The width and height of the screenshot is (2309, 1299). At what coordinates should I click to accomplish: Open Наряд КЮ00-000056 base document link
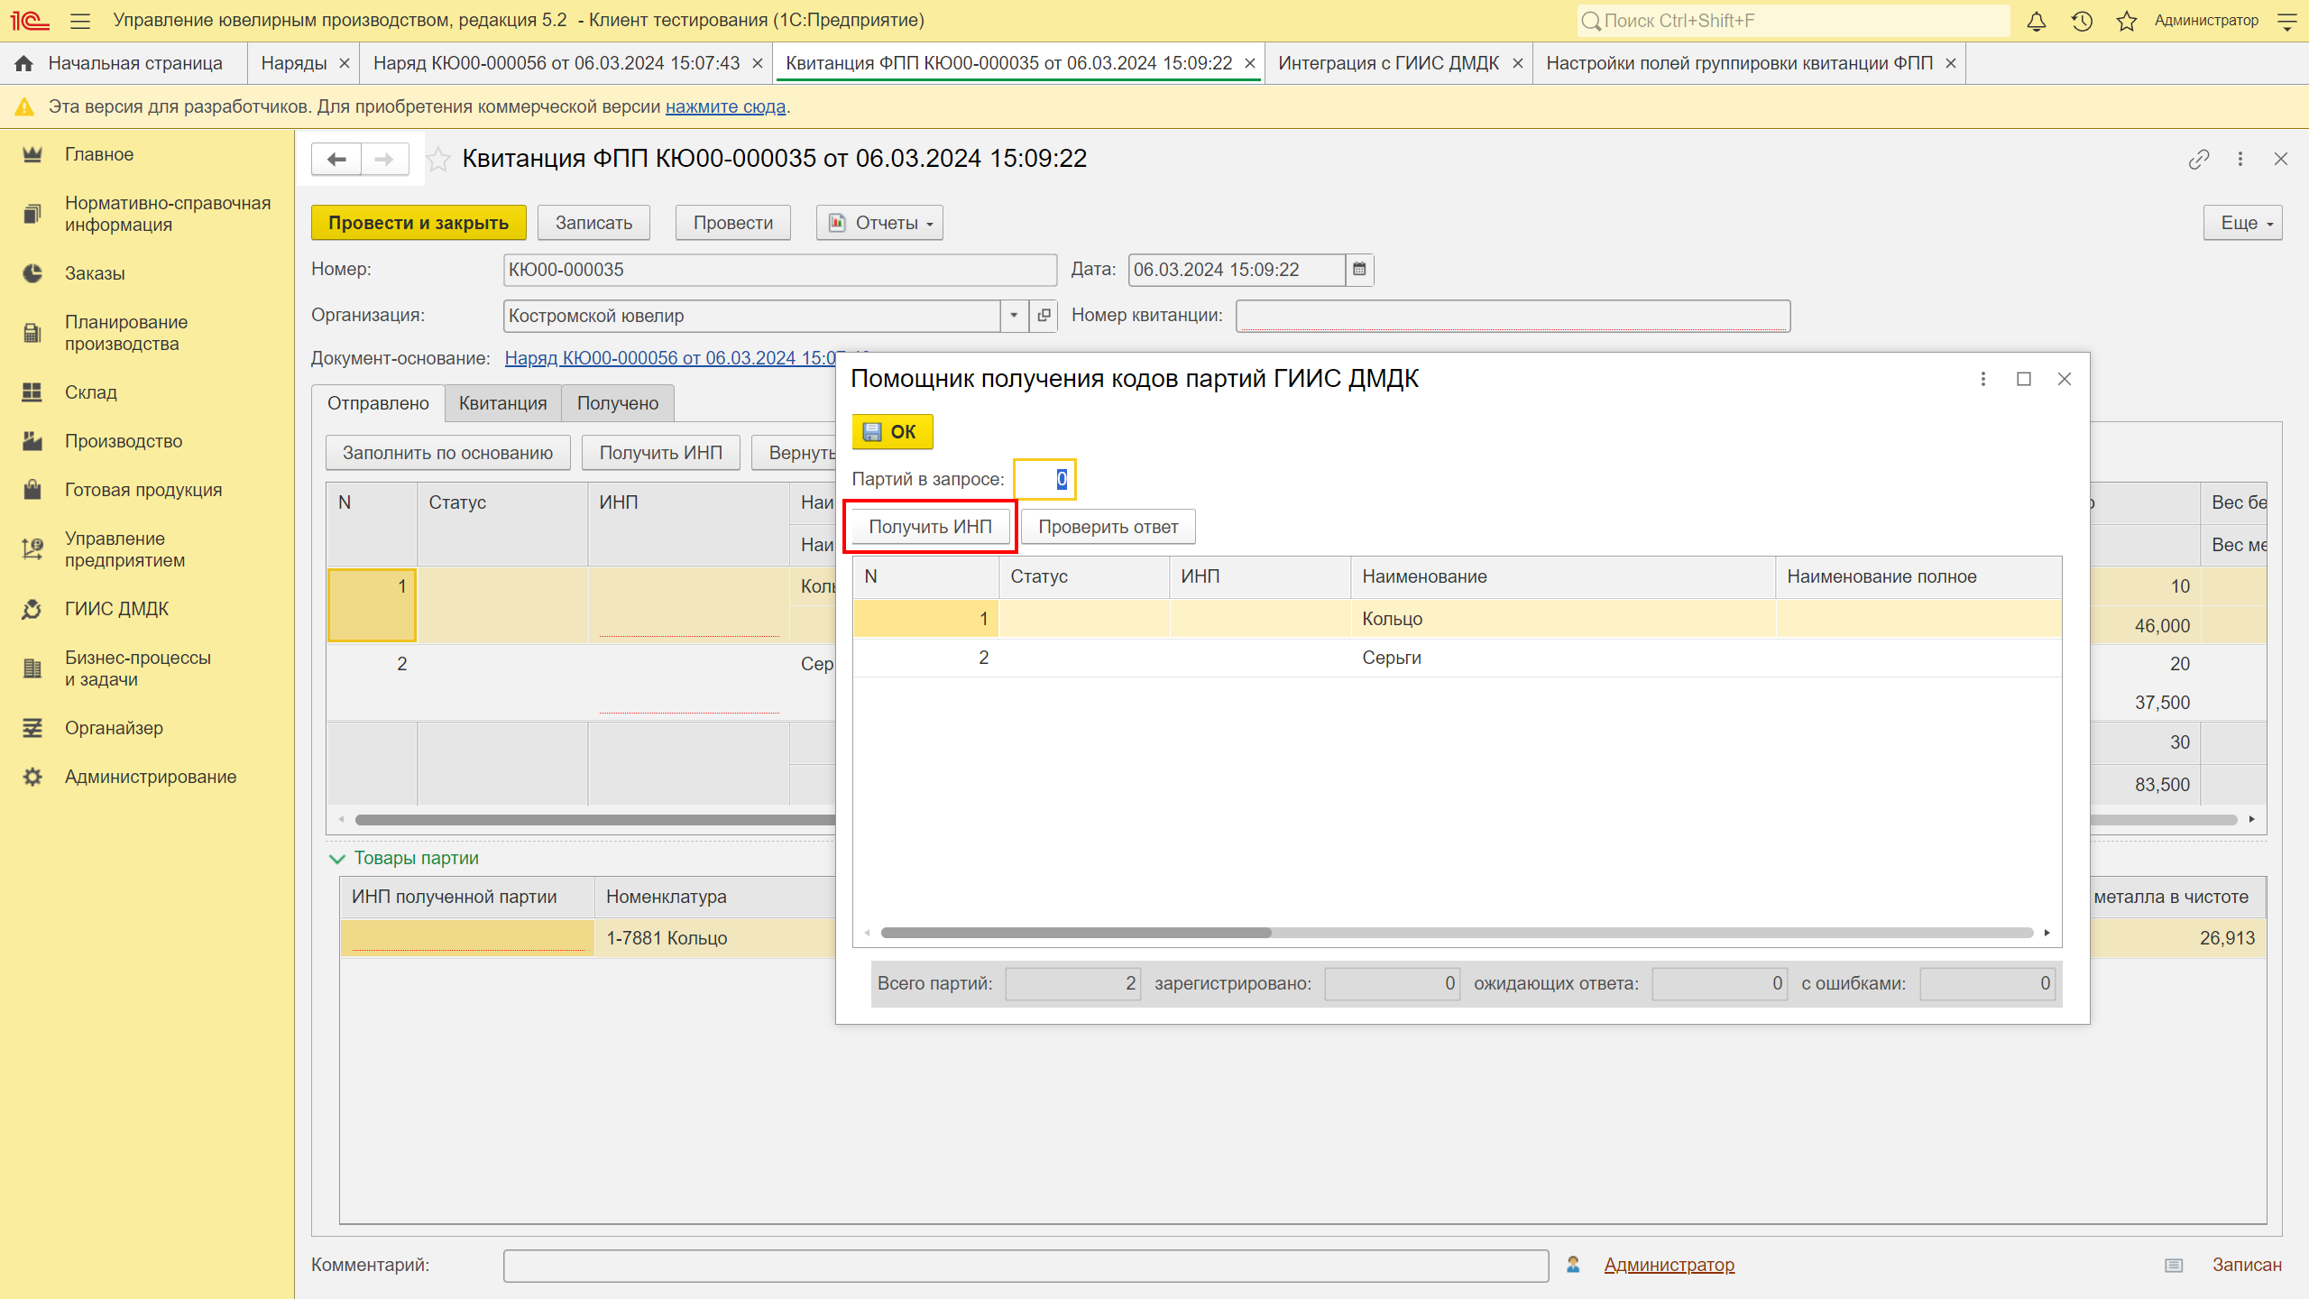point(670,358)
